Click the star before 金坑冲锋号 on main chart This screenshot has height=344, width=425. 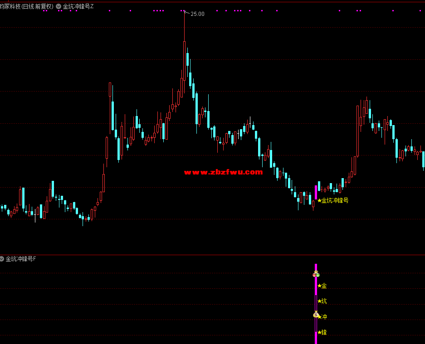319,200
